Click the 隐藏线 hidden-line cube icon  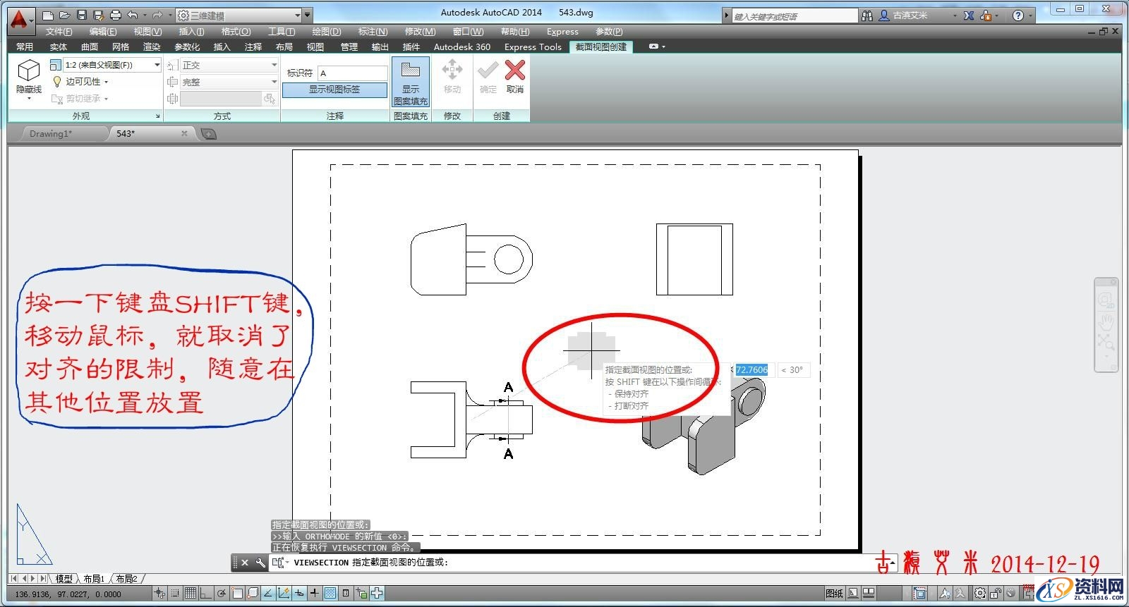[28, 71]
